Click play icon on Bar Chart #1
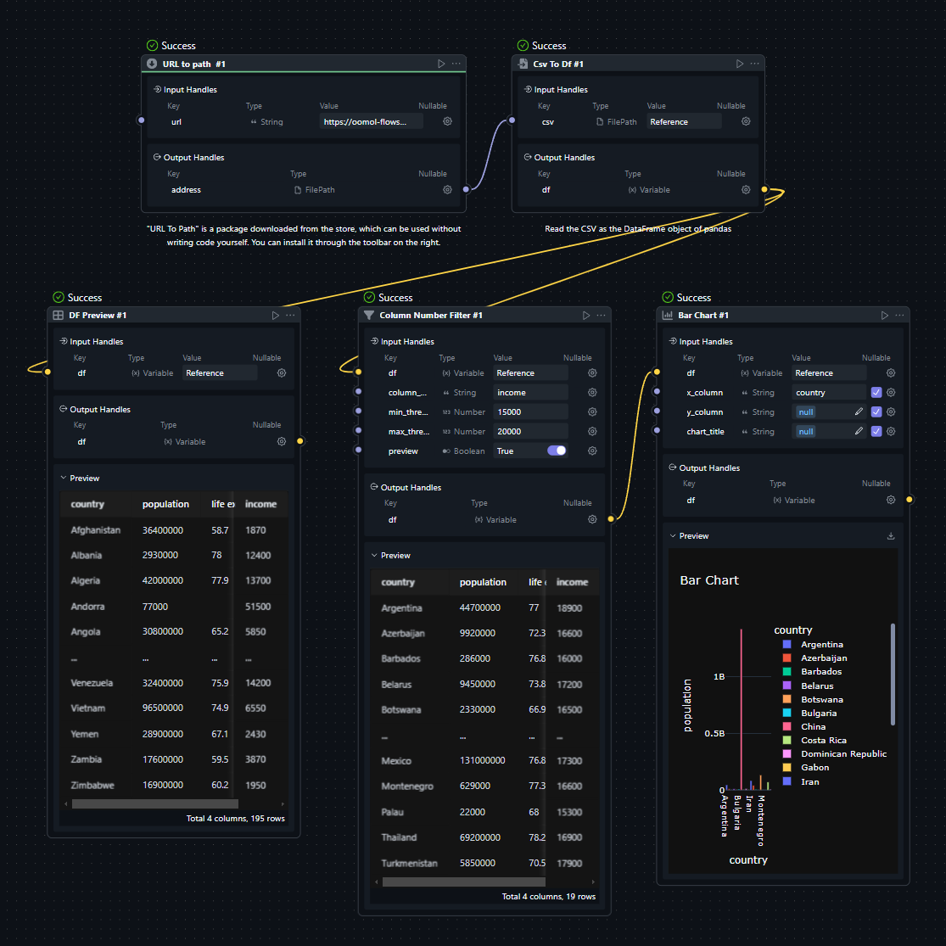Screen dimensions: 946x946 coord(885,316)
